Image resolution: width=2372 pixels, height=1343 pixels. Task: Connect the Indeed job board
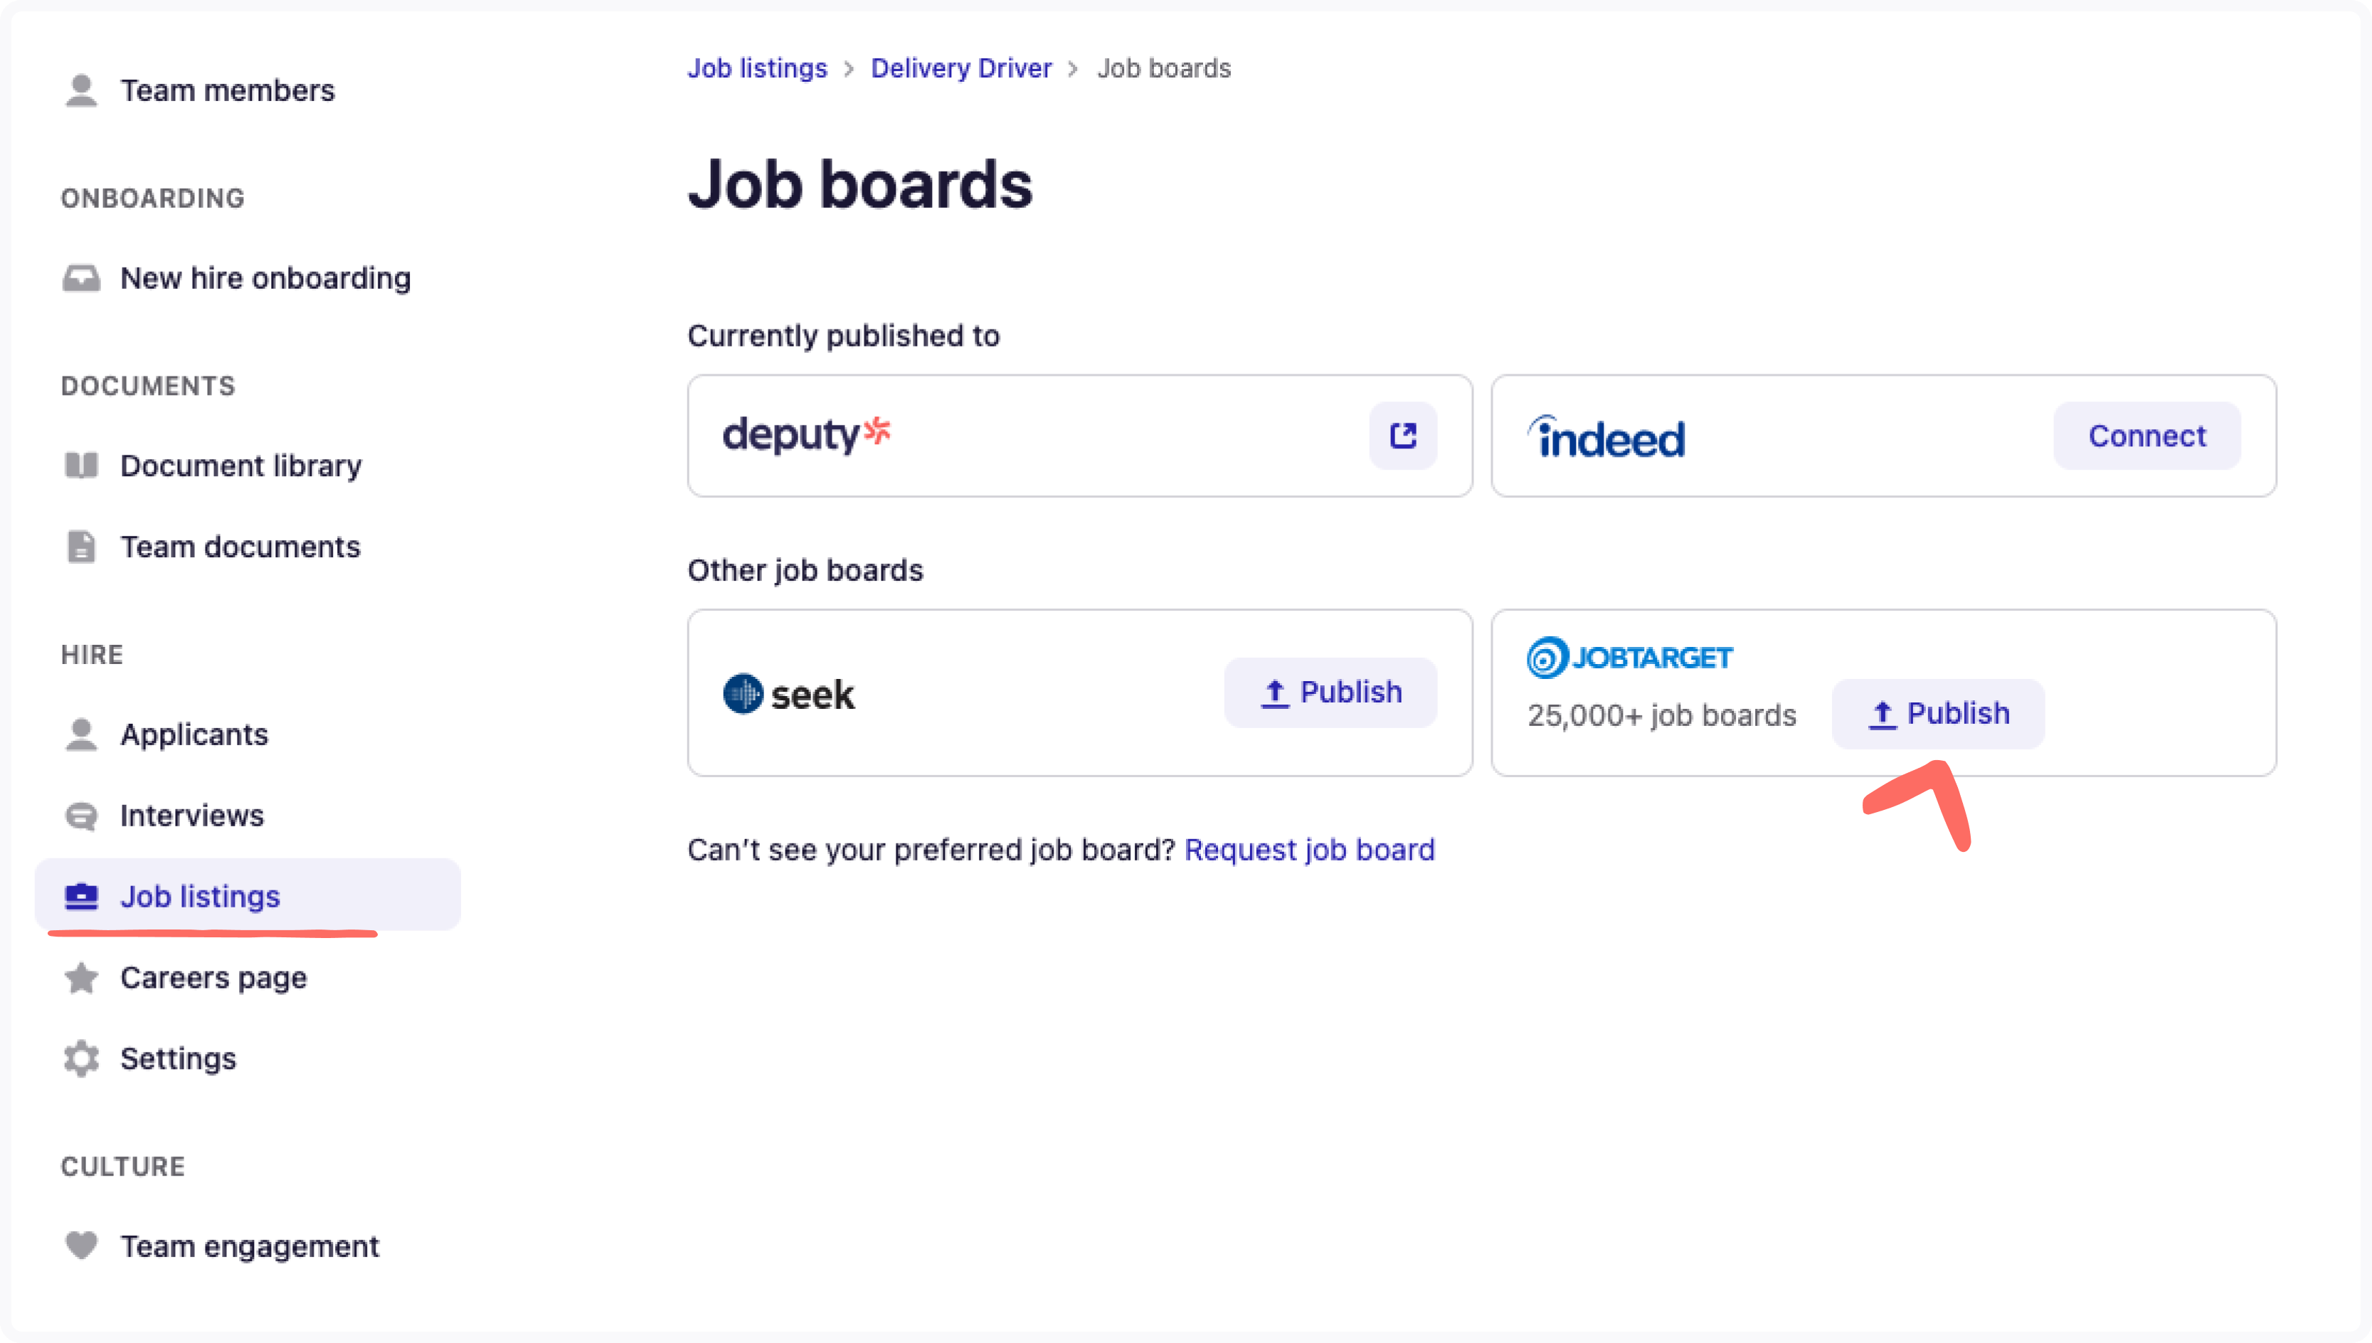point(2146,436)
